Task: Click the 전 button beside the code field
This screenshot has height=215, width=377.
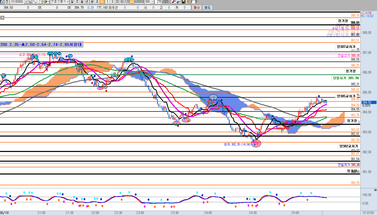Action: 7,2
